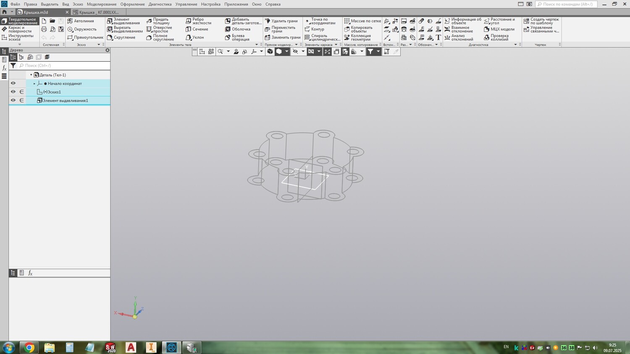Image resolution: width=630 pixels, height=354 pixels.
Task: Toggle shaded display mode in view toolbar
Action: point(278,52)
